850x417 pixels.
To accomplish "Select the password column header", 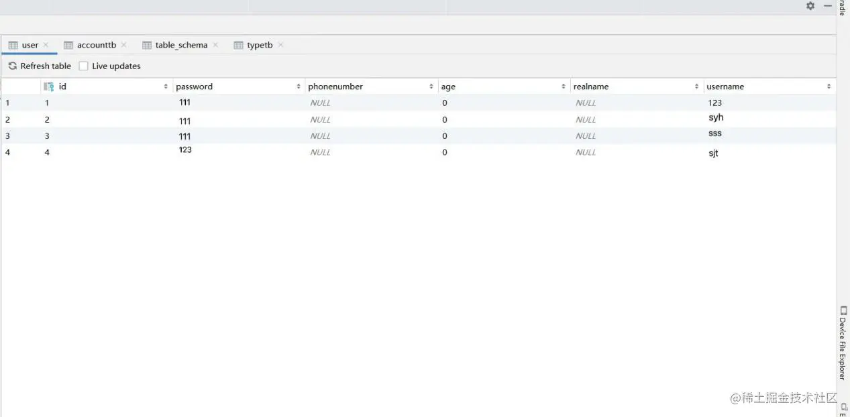I will tap(239, 86).
